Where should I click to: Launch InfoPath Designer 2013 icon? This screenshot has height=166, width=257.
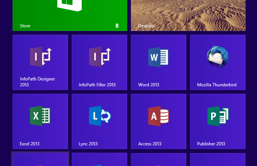click(x=41, y=57)
